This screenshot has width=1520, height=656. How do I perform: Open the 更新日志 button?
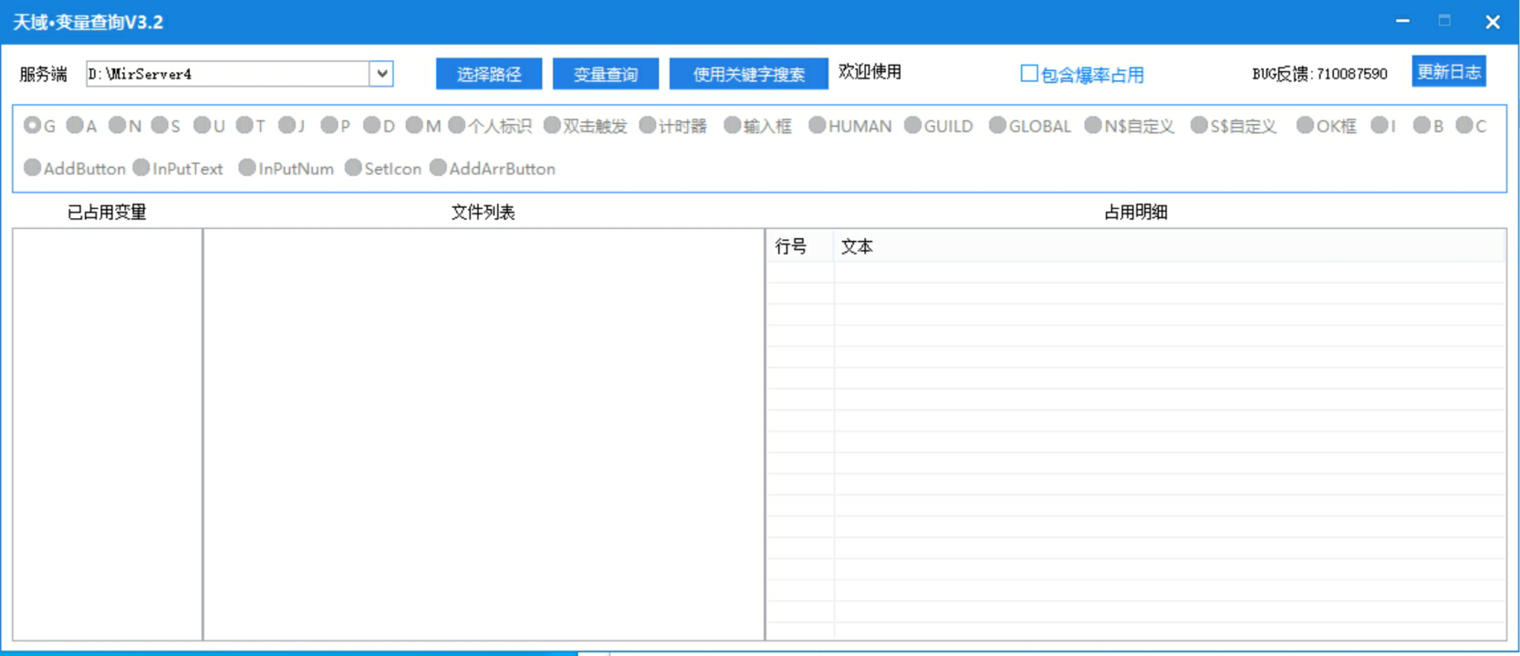point(1449,71)
